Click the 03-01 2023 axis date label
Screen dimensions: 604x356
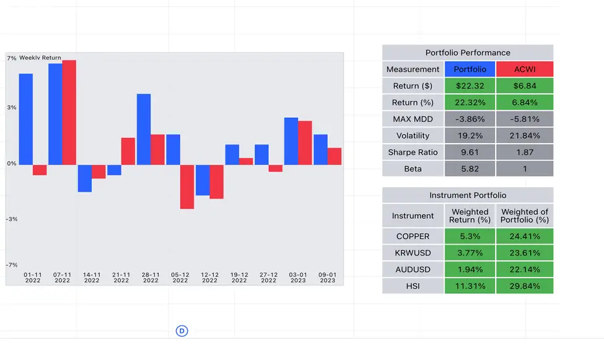(x=297, y=278)
